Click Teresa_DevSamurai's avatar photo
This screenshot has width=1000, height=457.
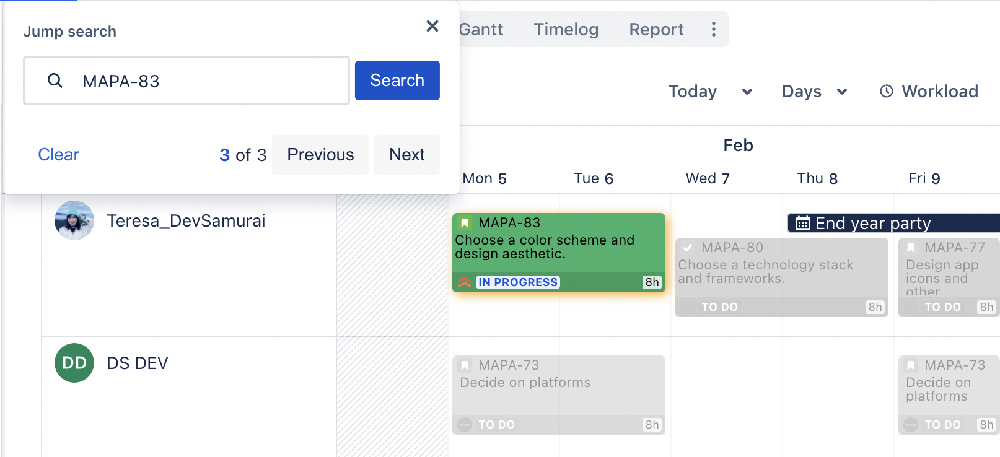(x=74, y=220)
